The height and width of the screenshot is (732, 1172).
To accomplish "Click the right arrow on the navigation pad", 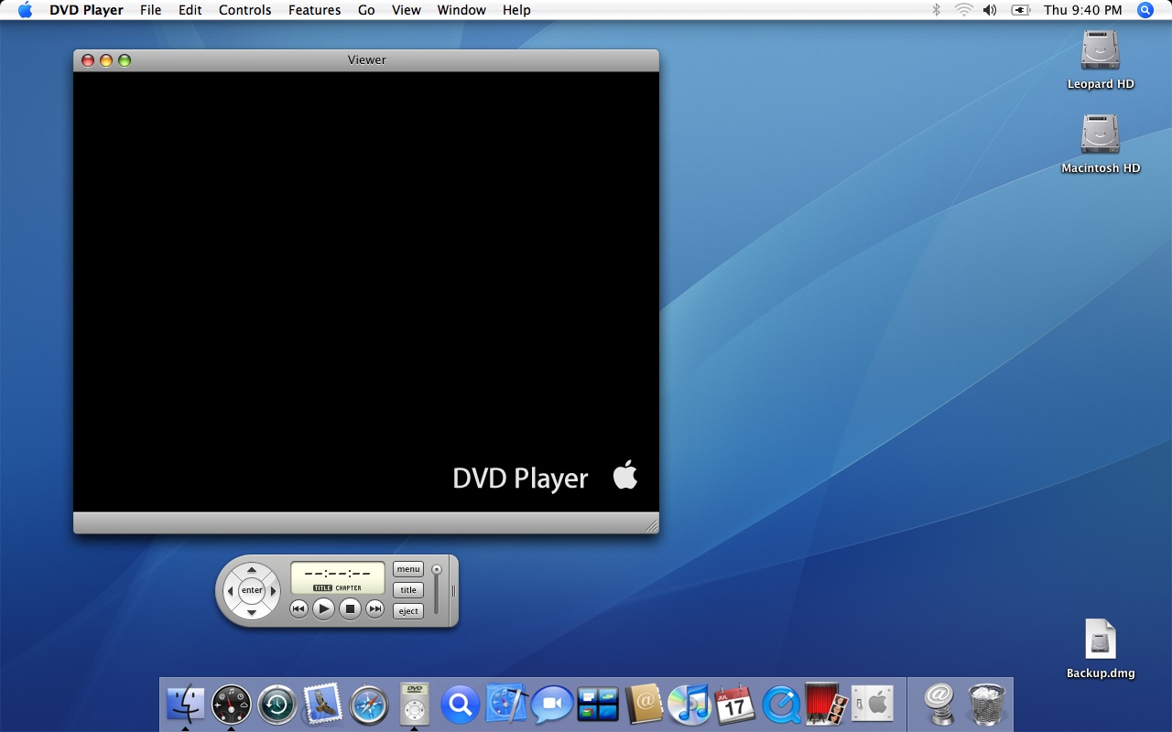I will tap(273, 591).
